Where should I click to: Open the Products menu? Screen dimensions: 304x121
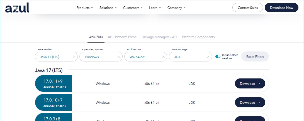(x=84, y=8)
